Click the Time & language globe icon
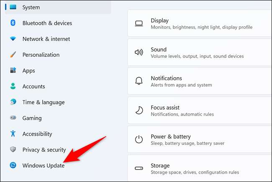Viewport: 272px width, 182px height. pos(13,102)
